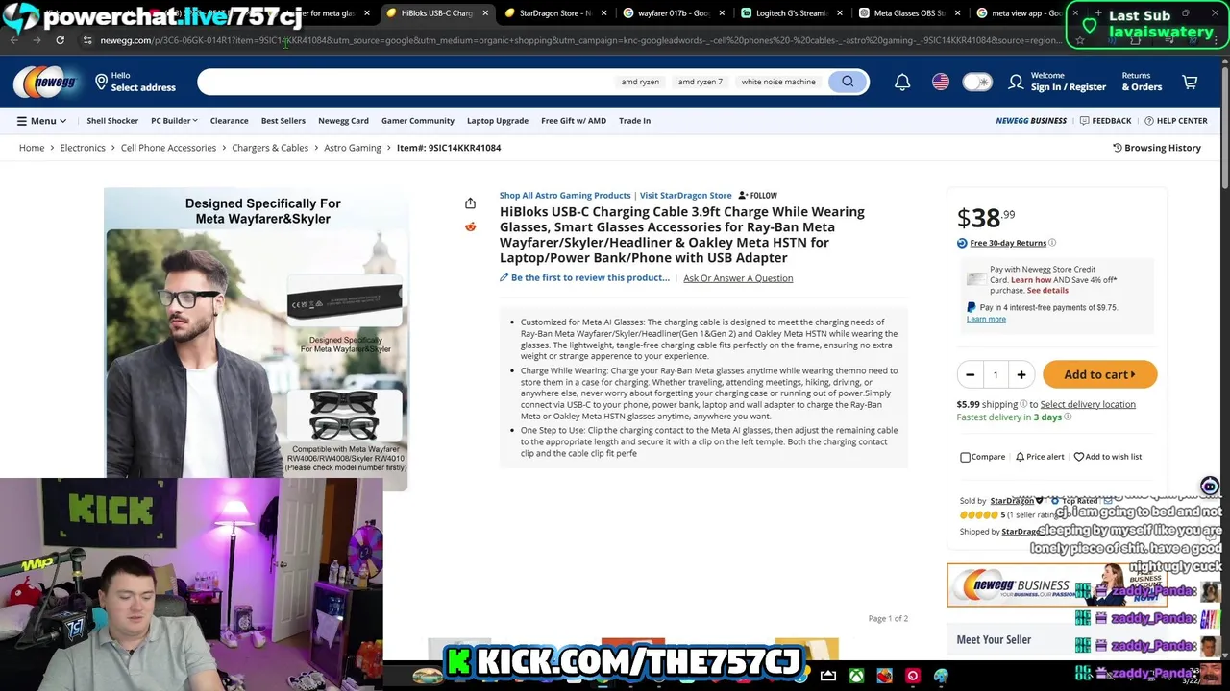The image size is (1230, 691).
Task: Click the minus quantity button
Action: [970, 374]
